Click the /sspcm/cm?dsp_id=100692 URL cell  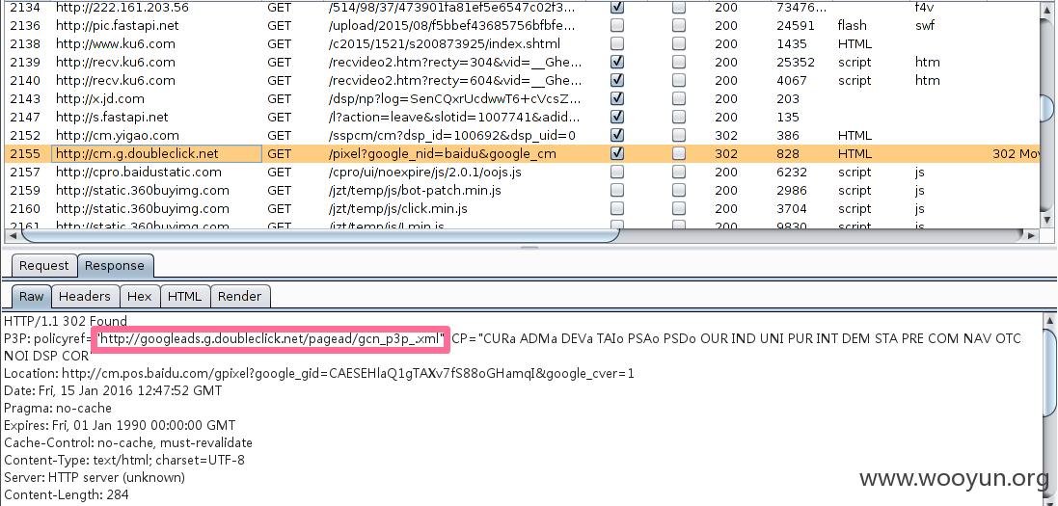click(451, 136)
